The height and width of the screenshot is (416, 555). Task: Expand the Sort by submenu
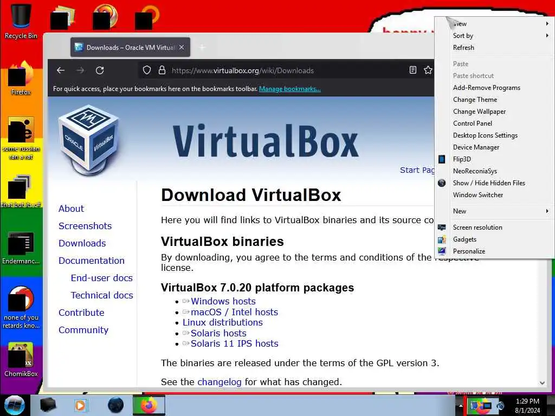click(494, 35)
